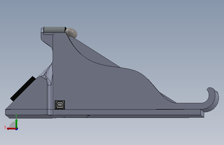This screenshot has height=145, width=224.
Task: Click the blue Z axis dot of triad
Action: coord(17,129)
